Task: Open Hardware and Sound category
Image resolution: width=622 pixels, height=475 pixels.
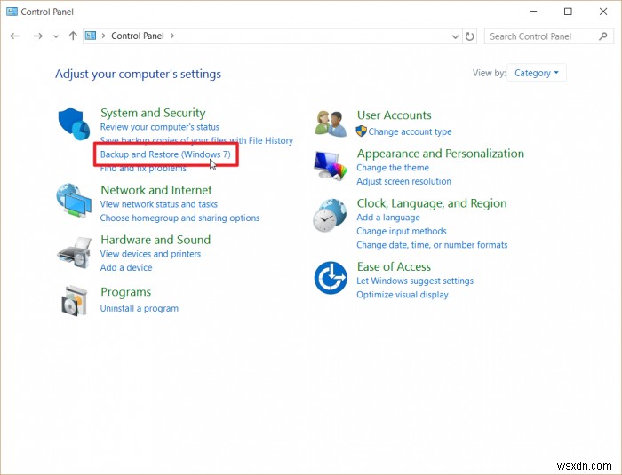Action: tap(155, 240)
